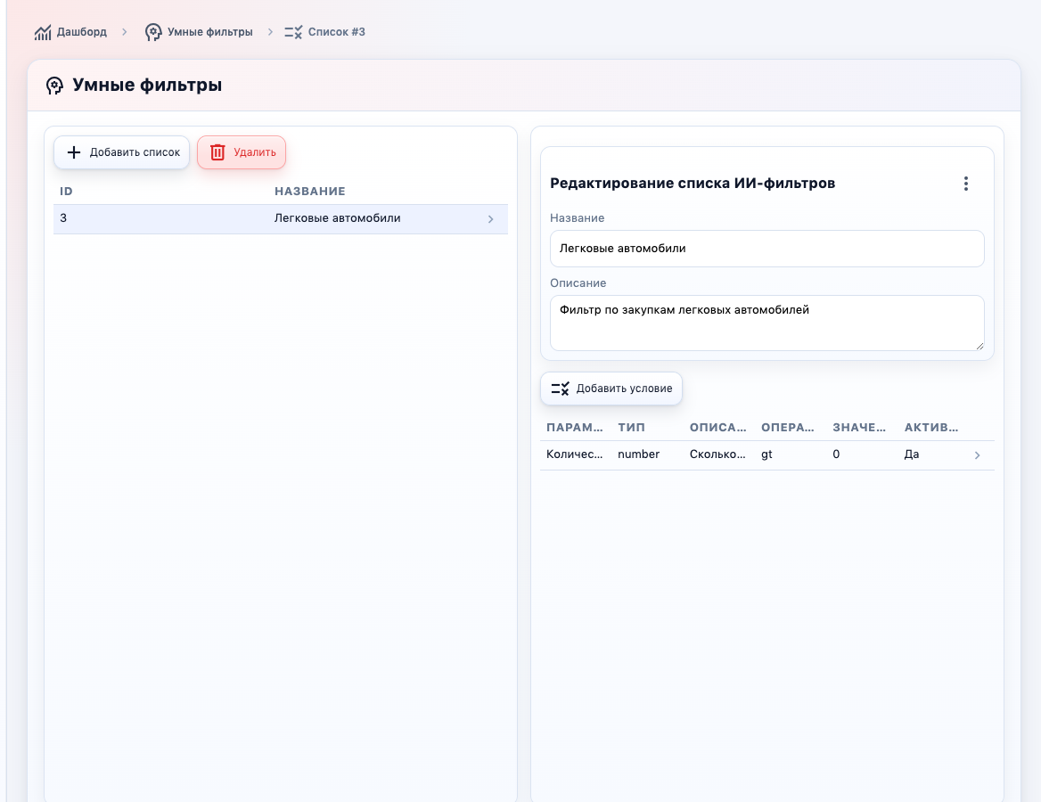Grab the Описание textarea resize handle
The width and height of the screenshot is (1041, 802).
click(980, 346)
